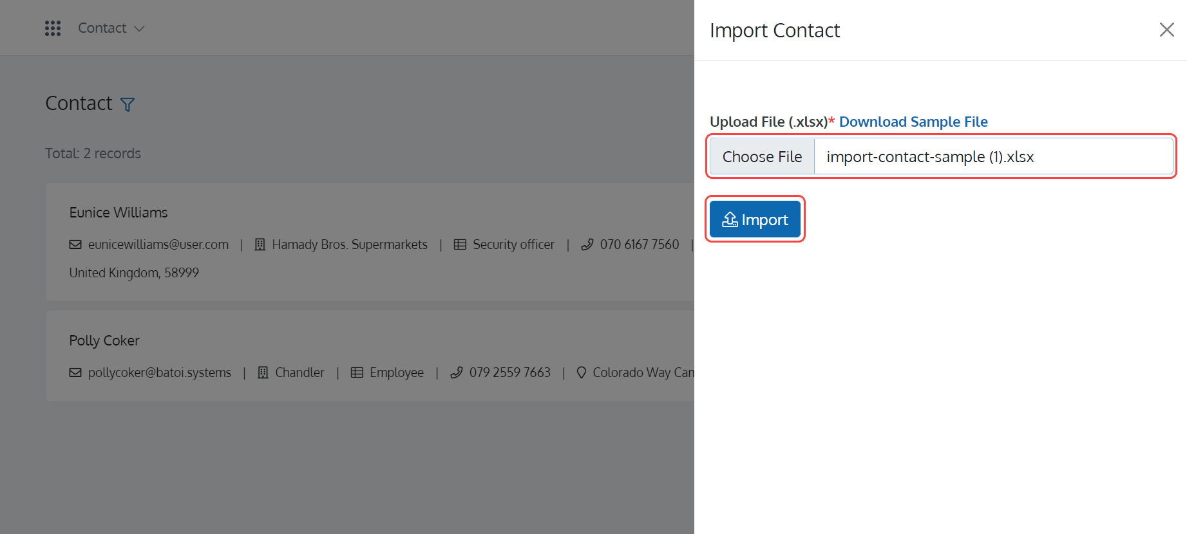Click the table icon next to Security officer
The height and width of the screenshot is (534, 1187).
pos(460,244)
